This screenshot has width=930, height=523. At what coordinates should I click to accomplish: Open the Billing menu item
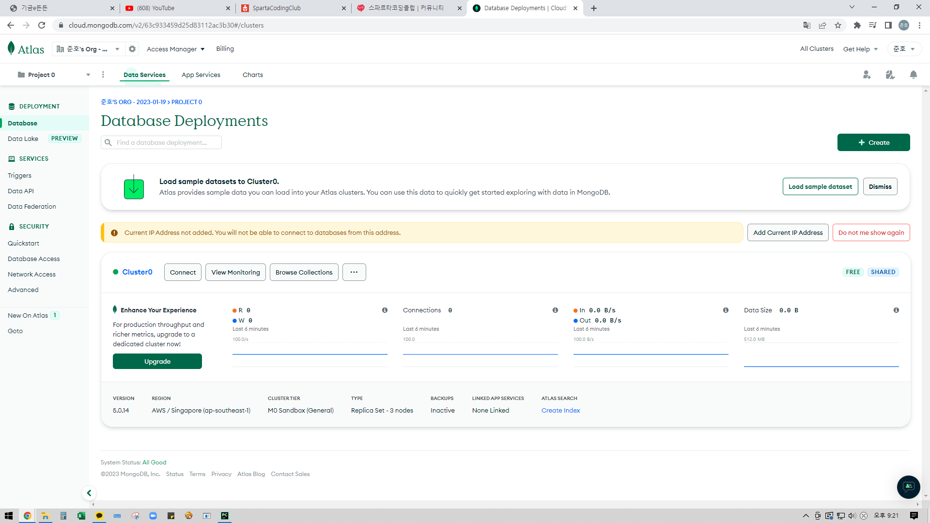[x=225, y=48]
